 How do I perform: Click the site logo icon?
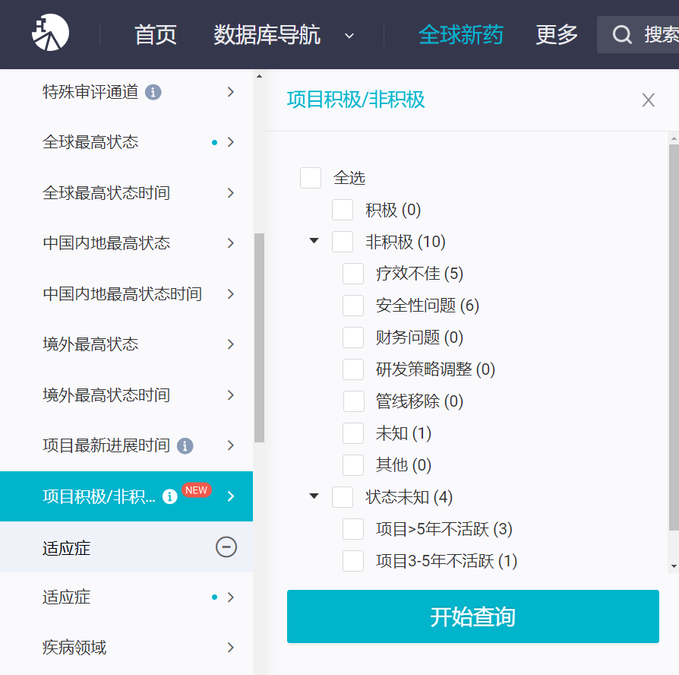point(50,33)
